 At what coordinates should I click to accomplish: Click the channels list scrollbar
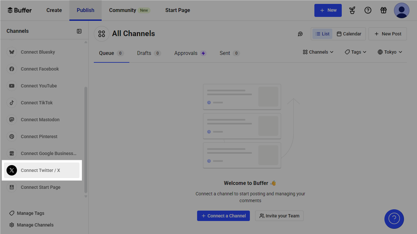[86, 140]
